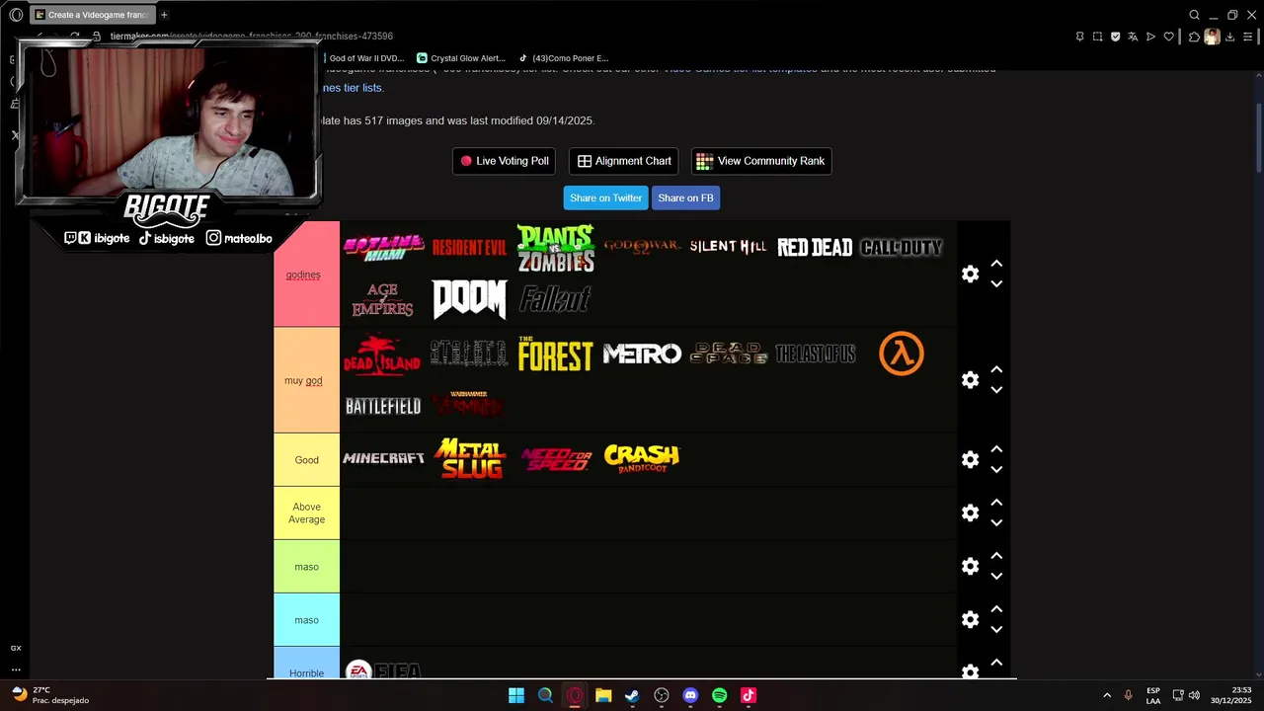Select the Hotline Miami logo
1264x711 pixels.
pos(383,248)
